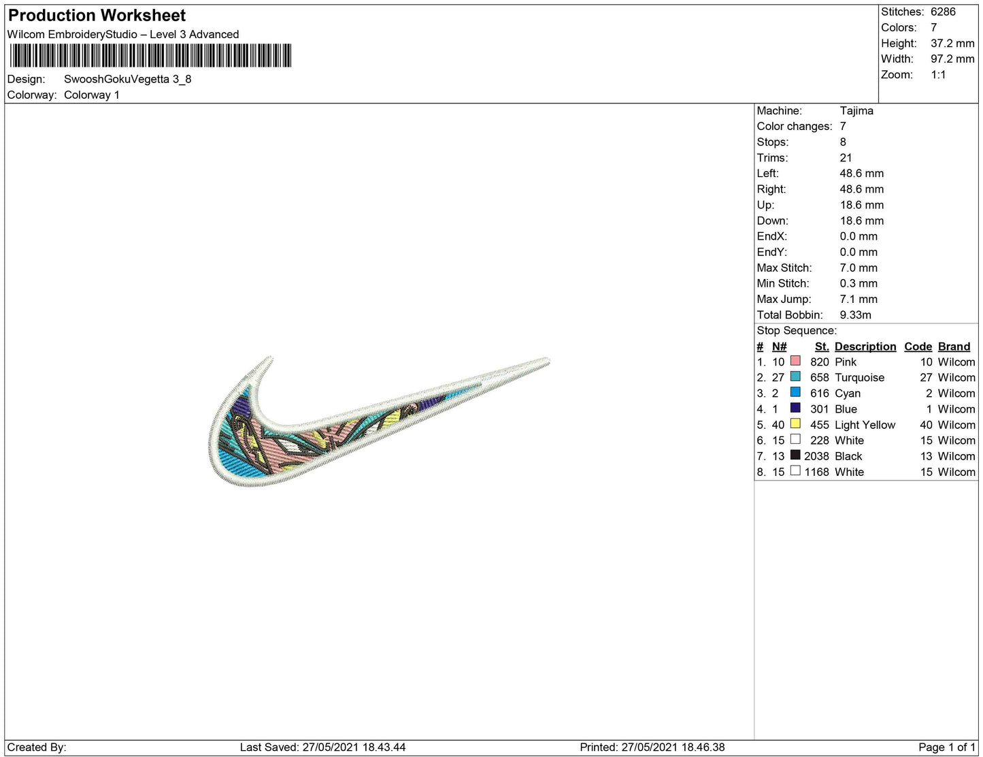Click the Left label
The height and width of the screenshot is (757, 983).
[769, 174]
